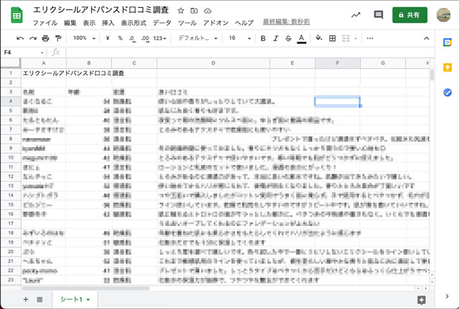The image size is (459, 309).
Task: Click the document title text
Action: 101,10
